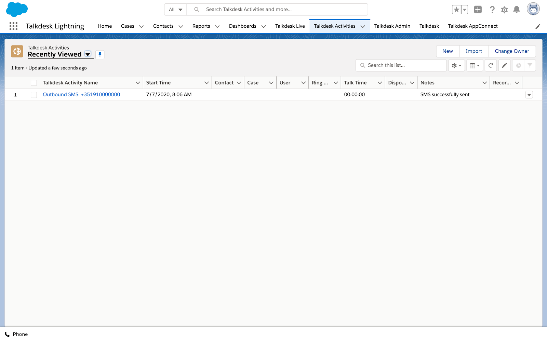547x342 pixels.
Task: Expand the Contacts tab menu chevron
Action: point(181,26)
